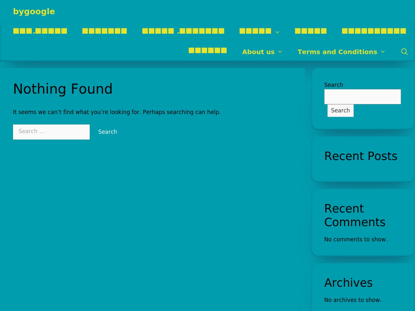Click the 'No comments to show.' text

(356, 239)
